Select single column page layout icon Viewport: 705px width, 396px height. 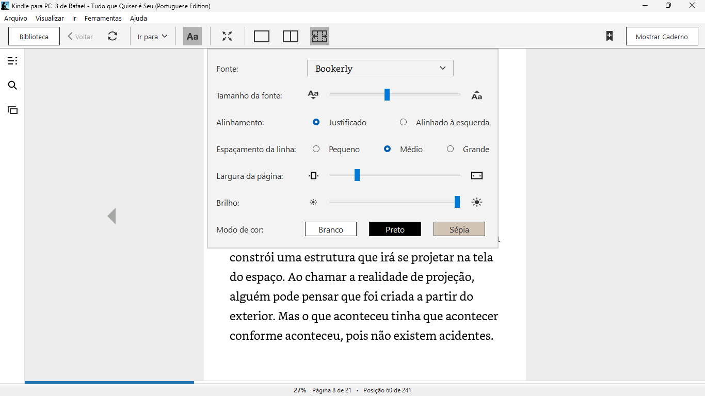tap(262, 37)
